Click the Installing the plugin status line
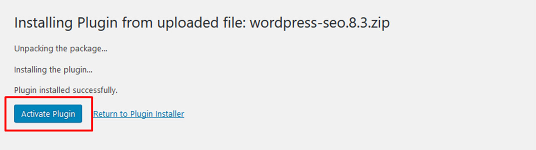 pos(53,70)
